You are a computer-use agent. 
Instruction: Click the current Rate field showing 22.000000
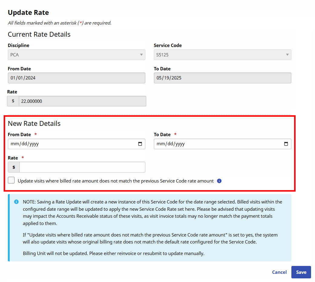click(82, 101)
